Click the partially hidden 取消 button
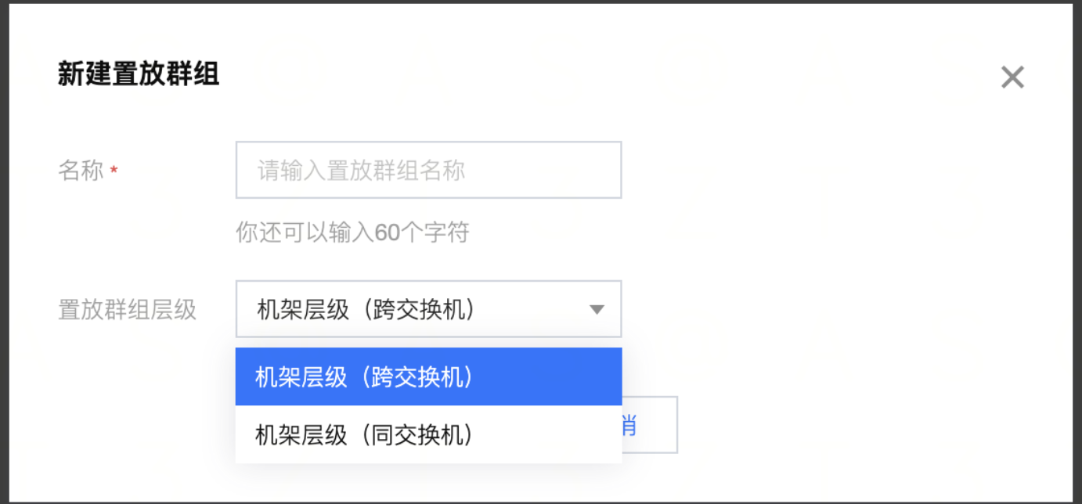This screenshot has height=504, width=1082. click(x=650, y=425)
